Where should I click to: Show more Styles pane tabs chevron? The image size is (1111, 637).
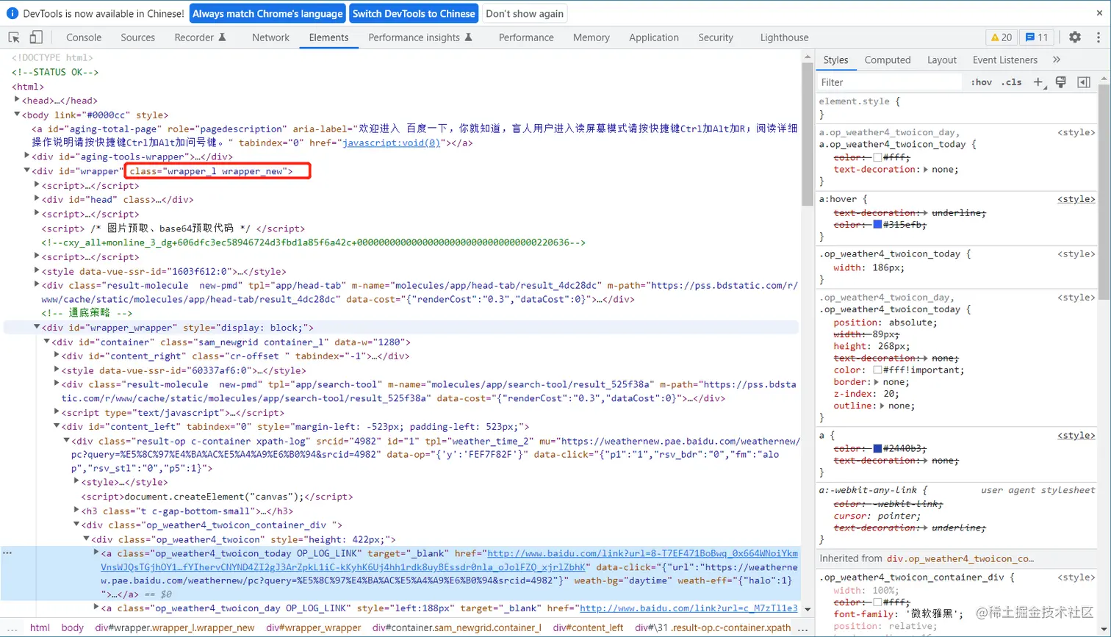pos(1057,60)
